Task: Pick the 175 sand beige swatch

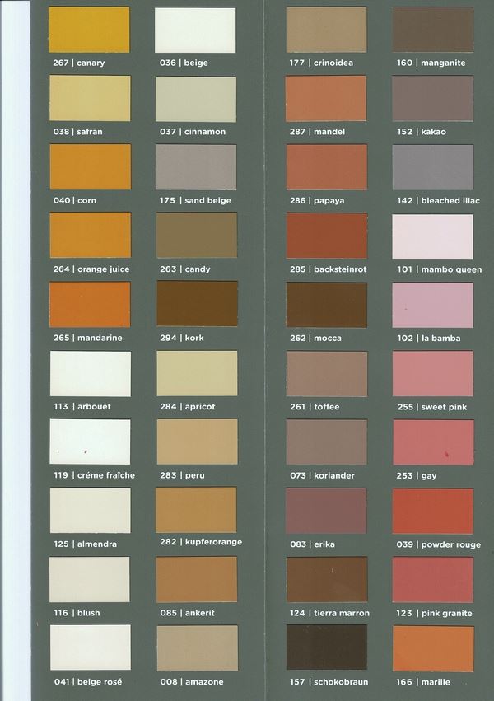Action: 196,167
